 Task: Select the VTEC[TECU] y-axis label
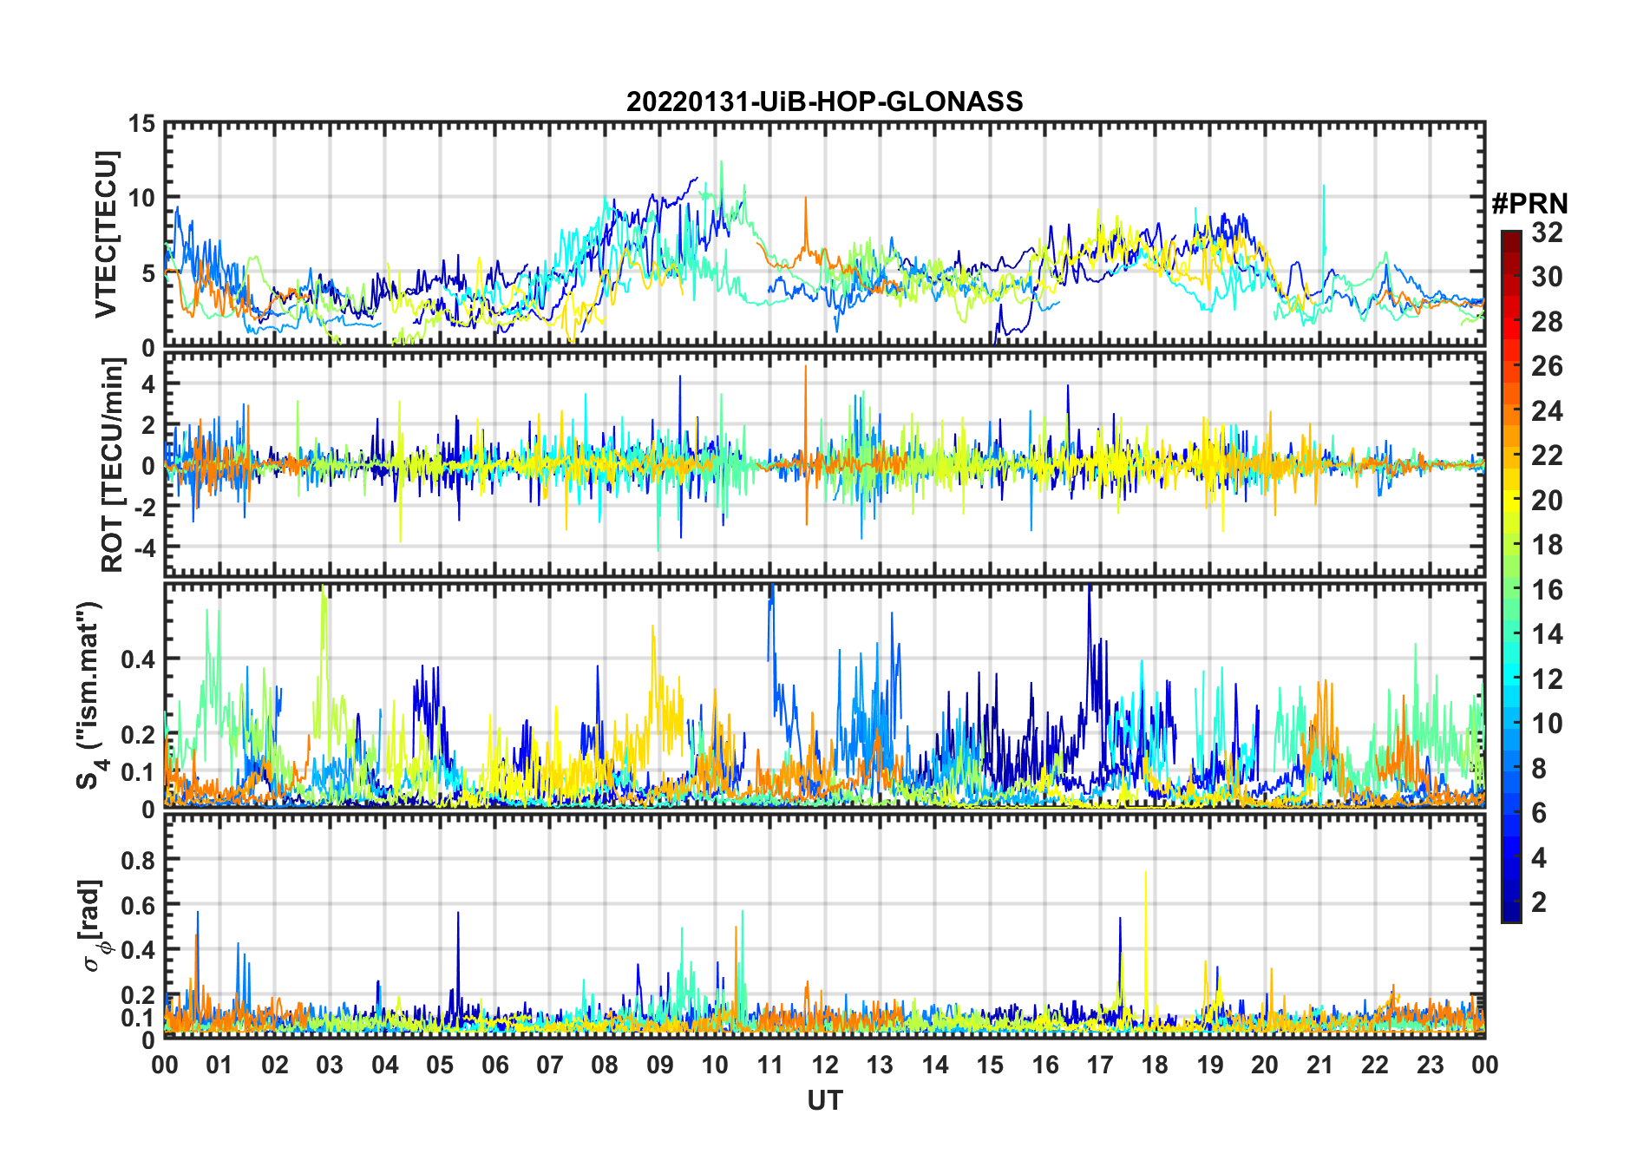click(105, 234)
